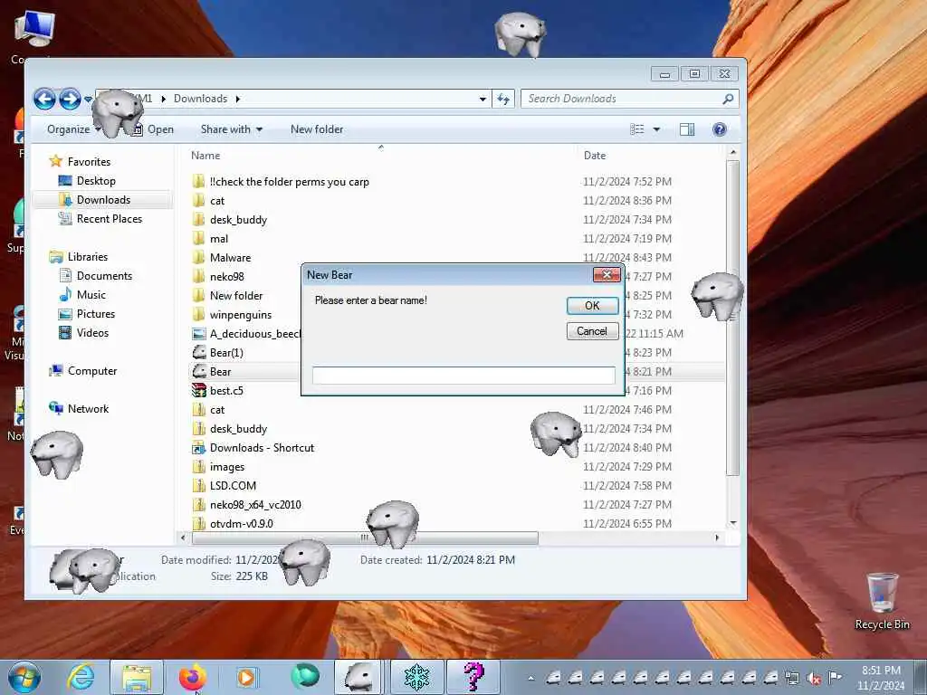Go back in Explorer history
The height and width of the screenshot is (695, 927).
tap(45, 99)
